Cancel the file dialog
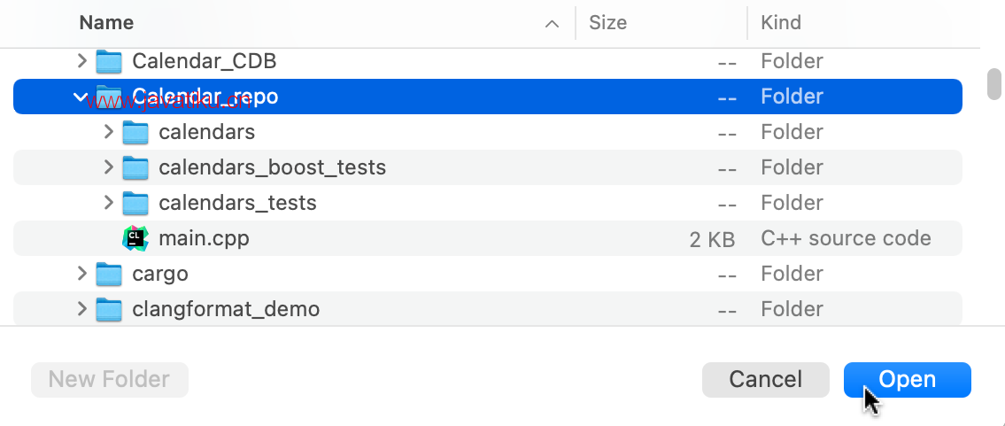Viewport: 1005px width, 426px height. tap(765, 379)
